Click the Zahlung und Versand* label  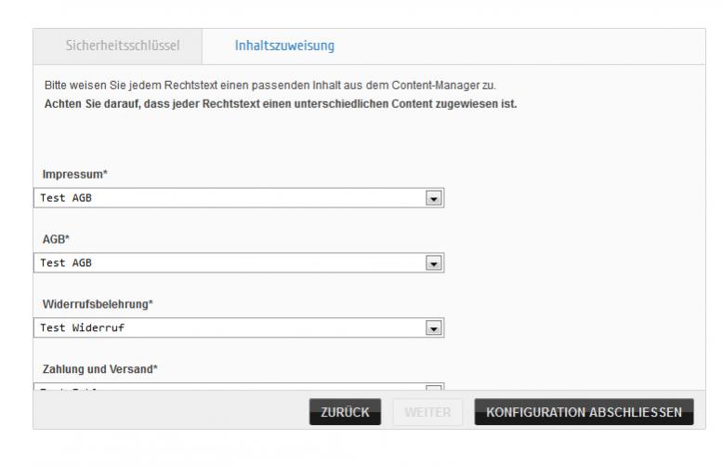(x=99, y=369)
